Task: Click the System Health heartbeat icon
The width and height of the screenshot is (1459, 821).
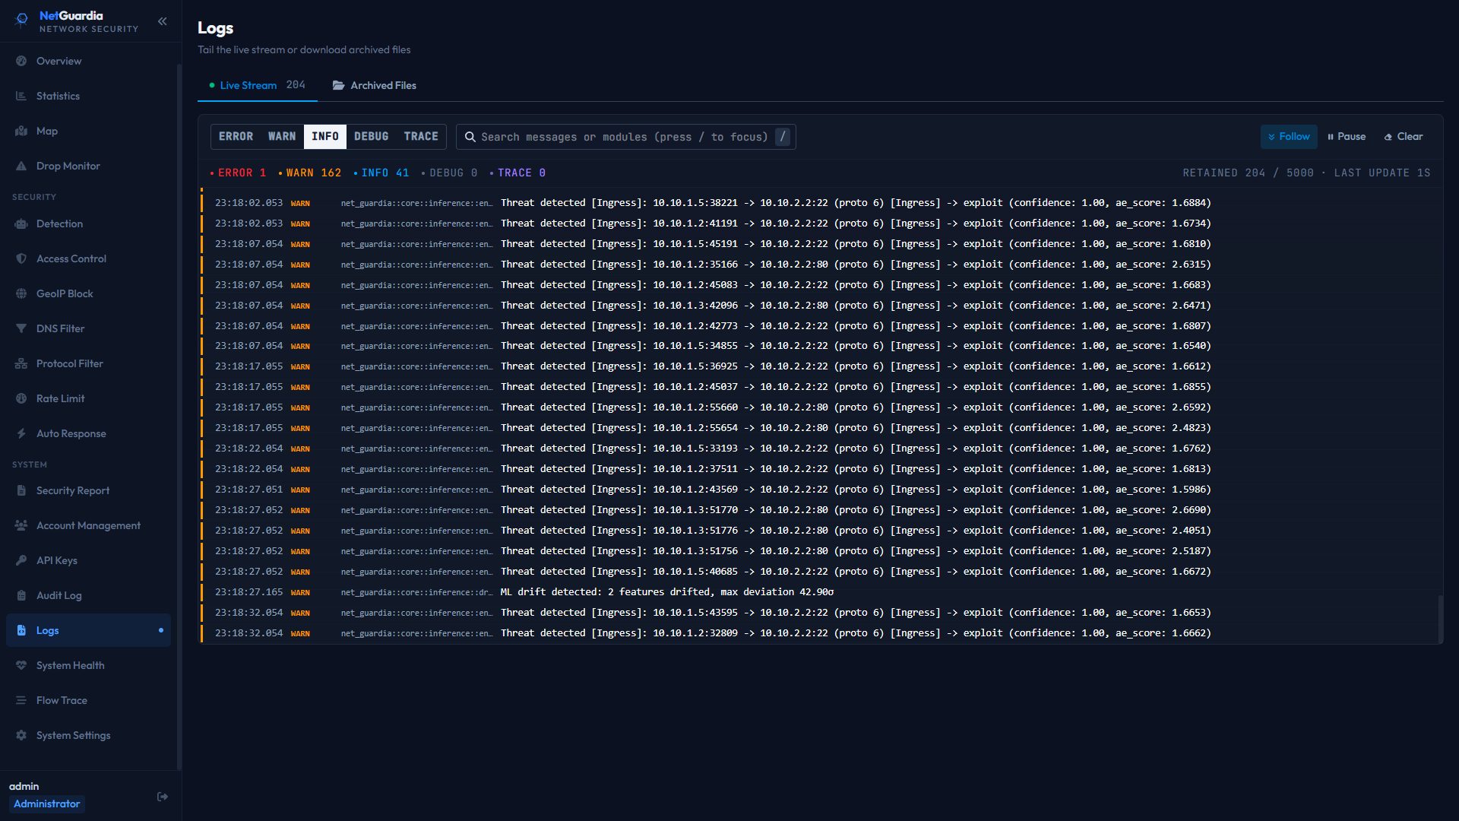Action: [x=21, y=665]
